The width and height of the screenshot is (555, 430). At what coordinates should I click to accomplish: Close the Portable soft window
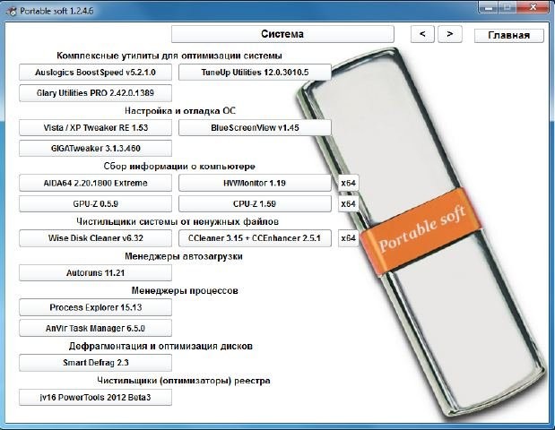[533, 7]
